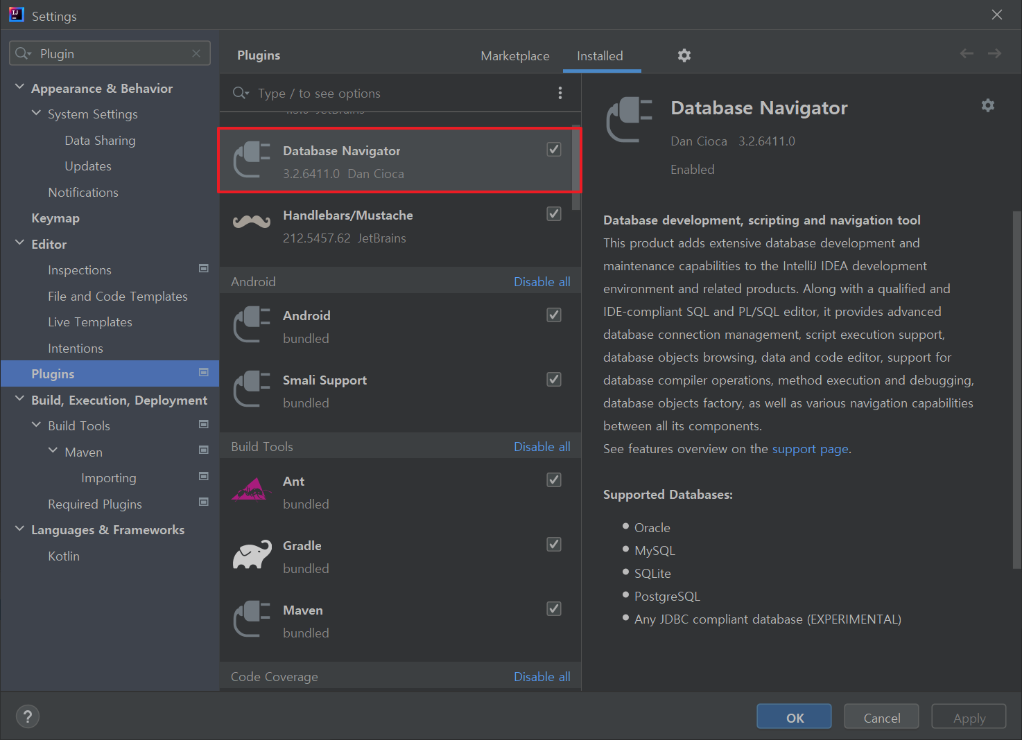Click project-level icon next to Build Tools
1022x740 pixels.
click(x=204, y=424)
